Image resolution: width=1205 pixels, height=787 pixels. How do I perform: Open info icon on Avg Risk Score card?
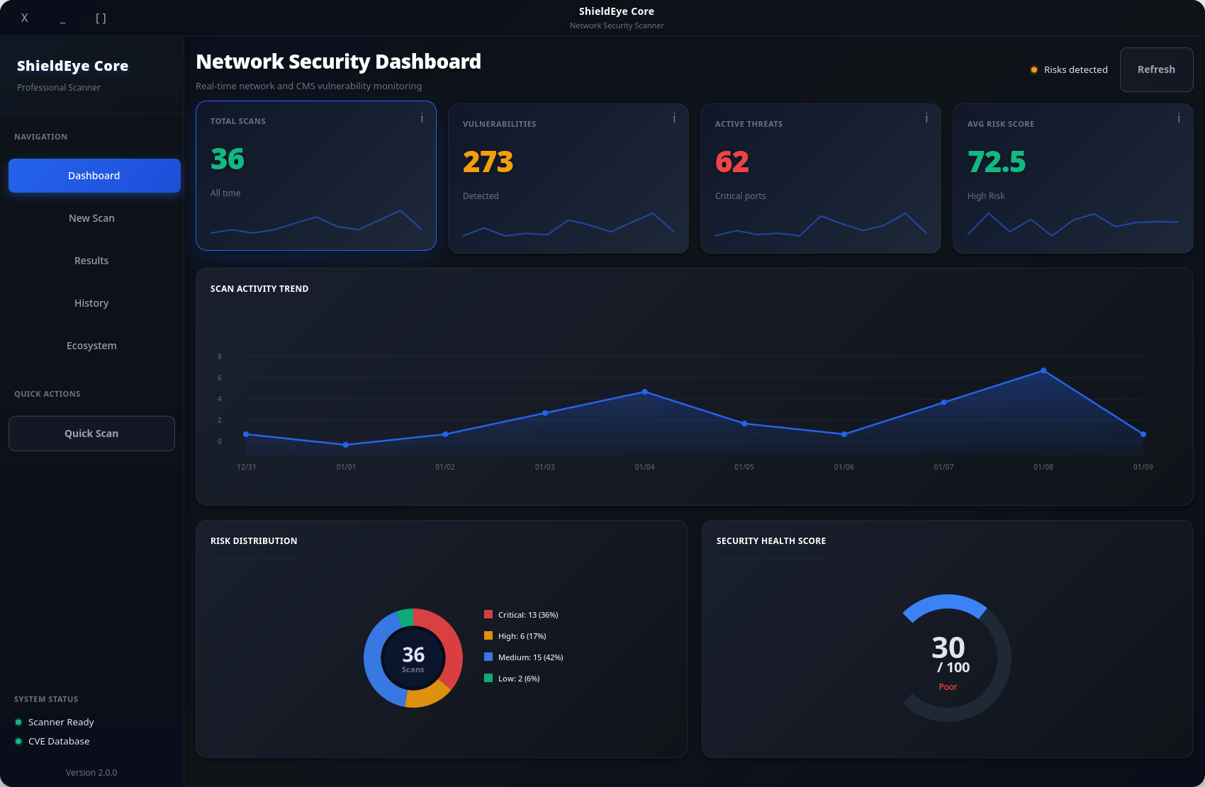1179,118
